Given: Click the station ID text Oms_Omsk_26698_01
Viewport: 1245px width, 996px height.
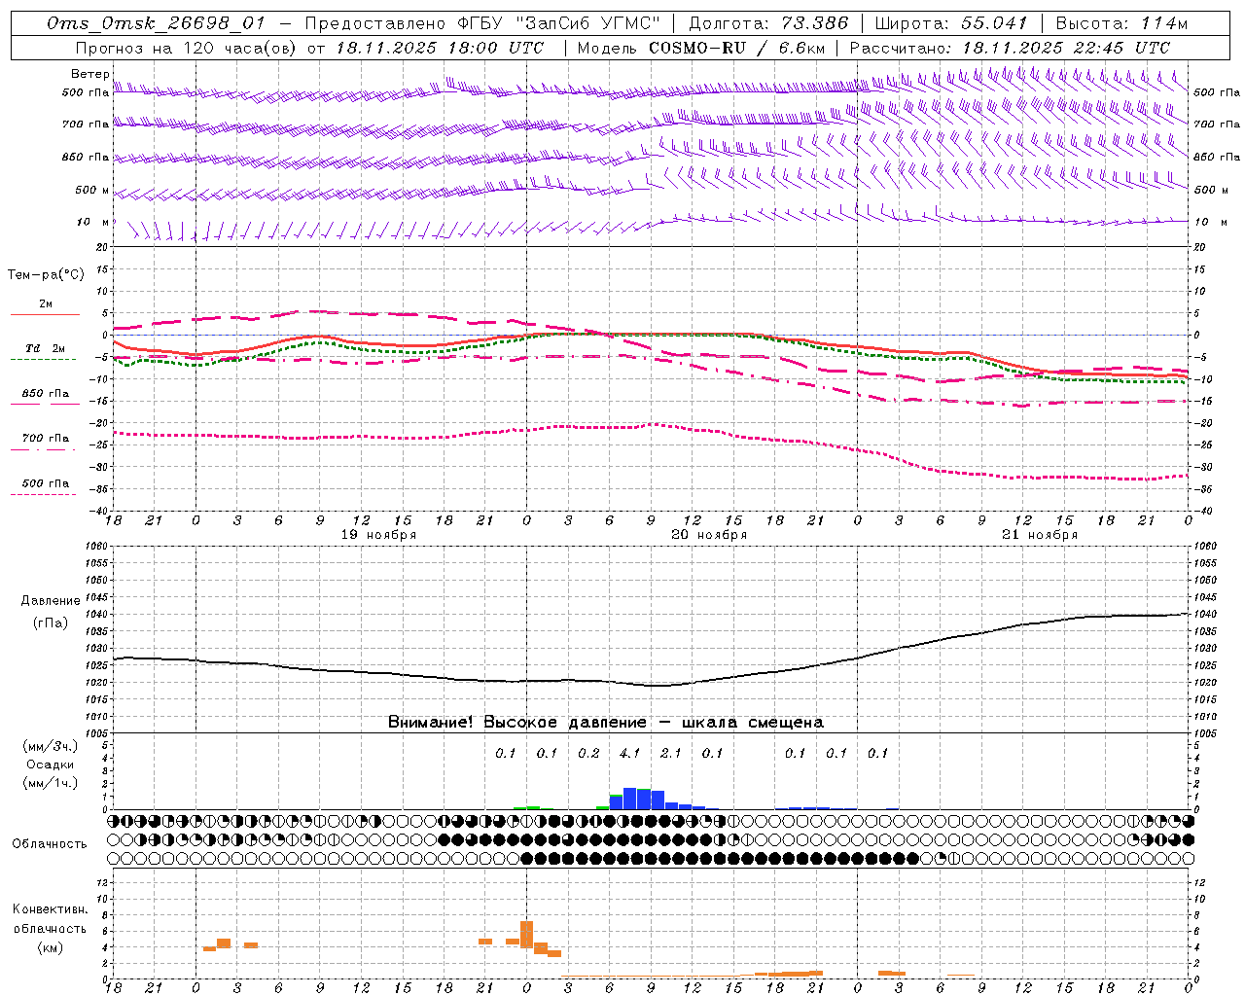Looking at the screenshot, I should click(x=156, y=23).
